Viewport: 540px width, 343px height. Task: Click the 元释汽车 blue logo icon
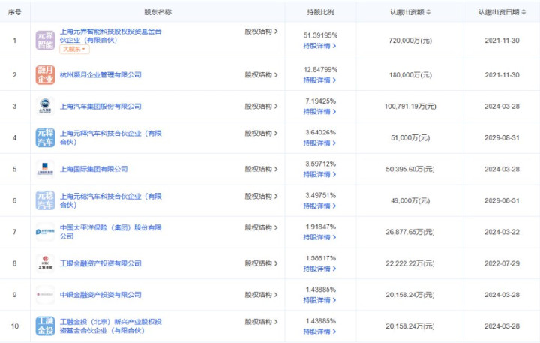[x=45, y=137]
